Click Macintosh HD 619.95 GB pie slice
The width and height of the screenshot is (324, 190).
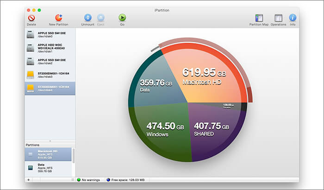point(205,76)
